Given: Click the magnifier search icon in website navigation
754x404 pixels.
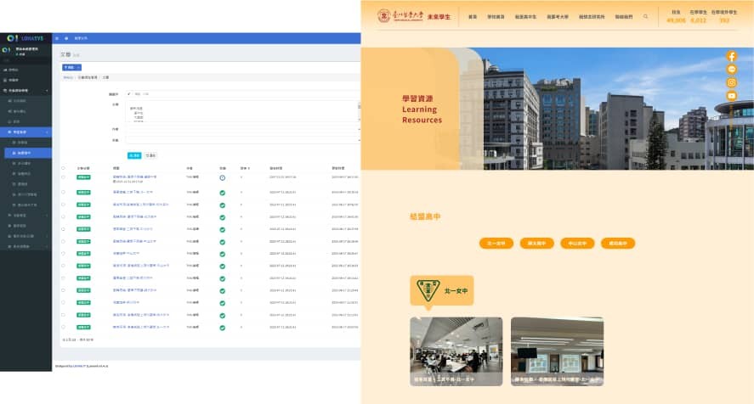Looking at the screenshot, I should [645, 16].
